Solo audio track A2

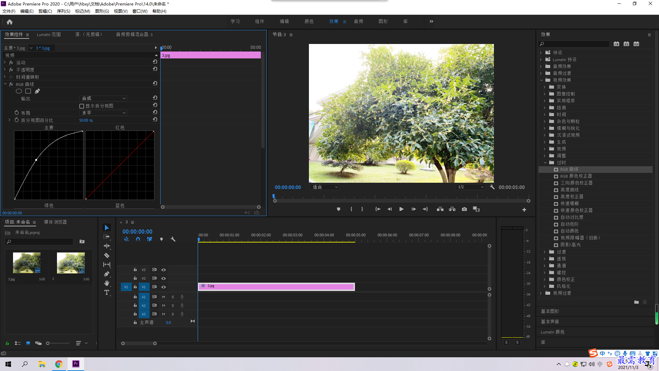(173, 305)
